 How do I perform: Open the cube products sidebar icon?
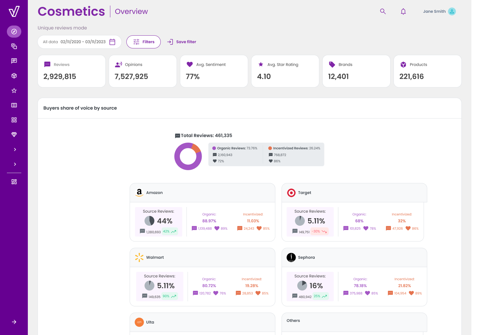coord(14,76)
